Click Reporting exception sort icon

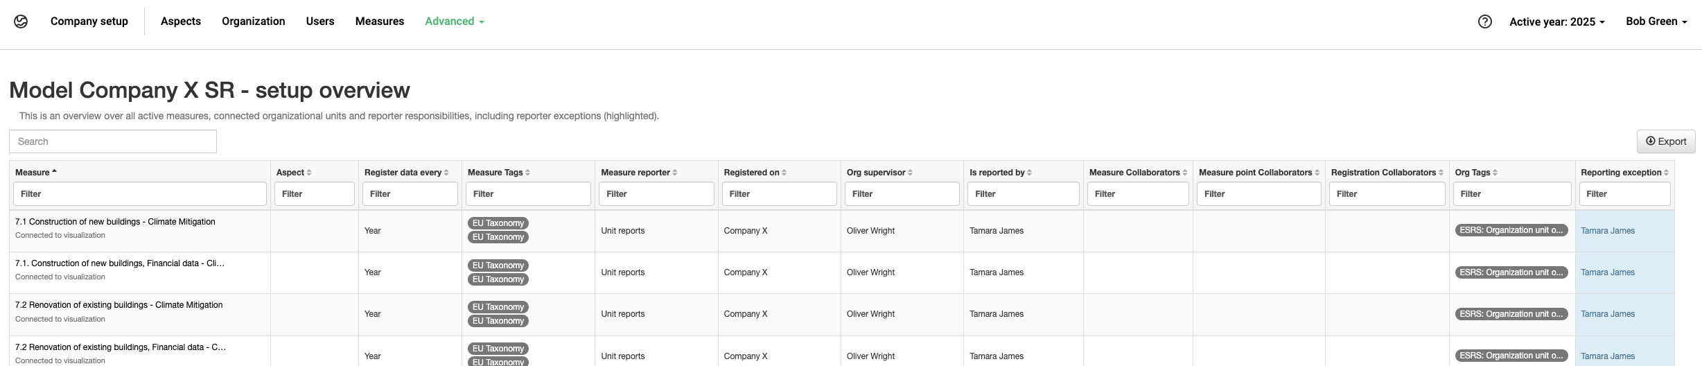coord(1666,173)
